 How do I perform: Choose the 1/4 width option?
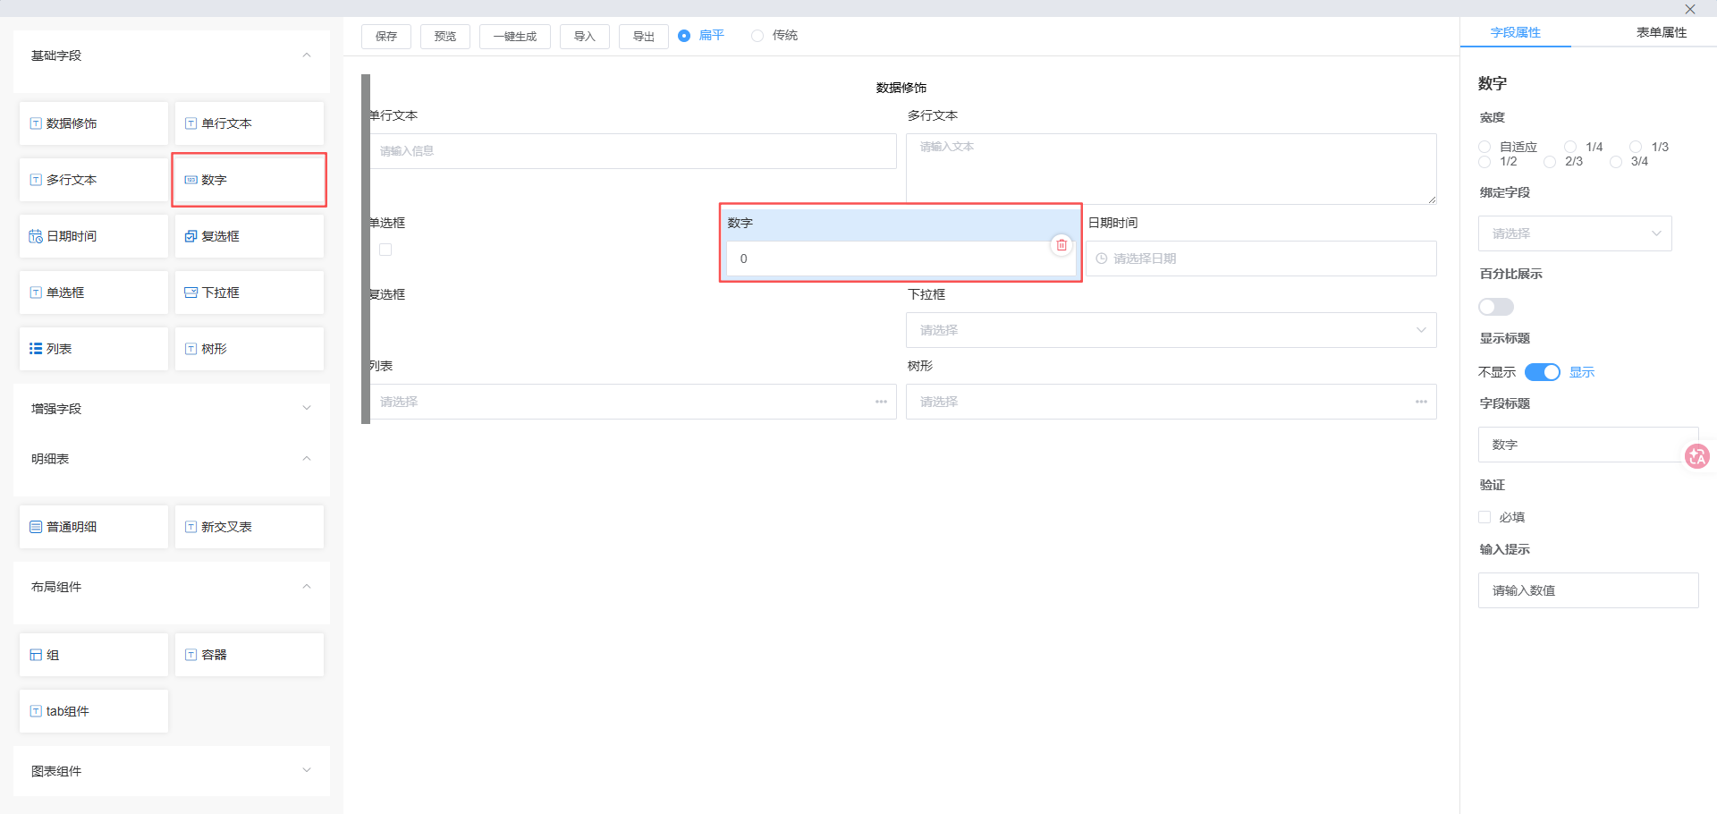point(1570,147)
